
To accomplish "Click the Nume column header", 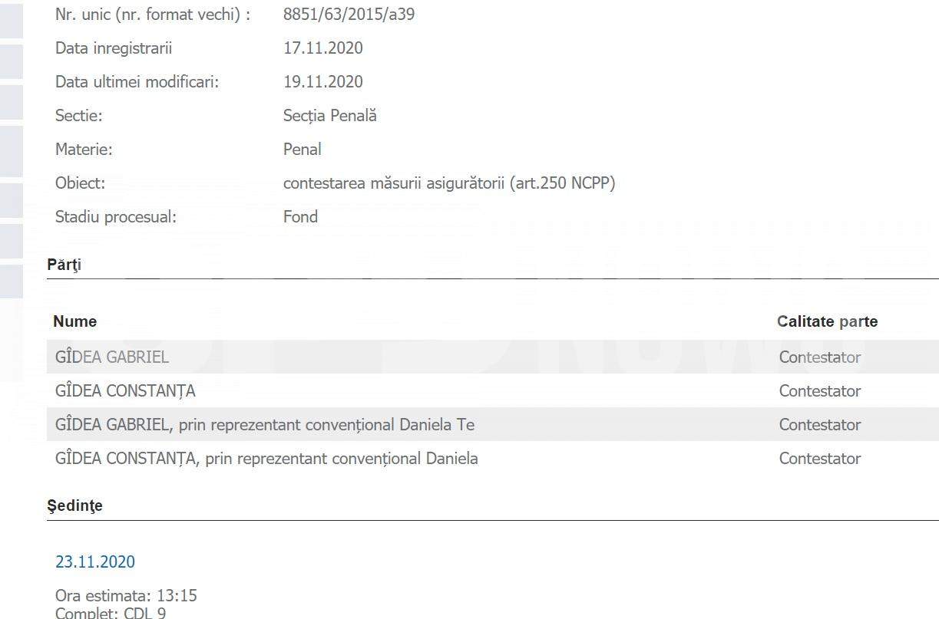I will 75,321.
